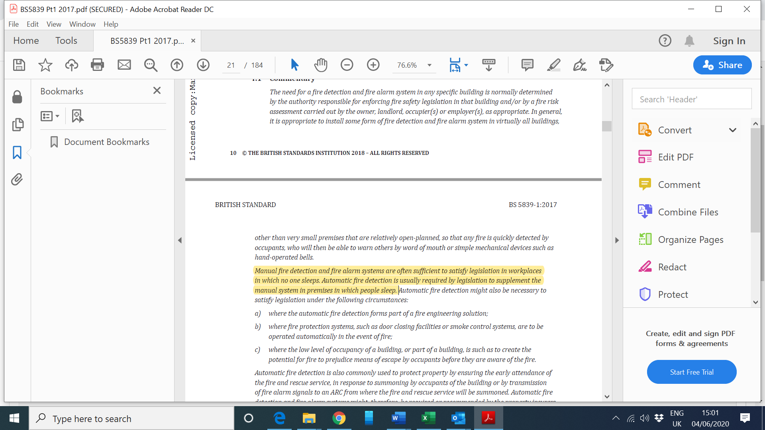Click the stamp tool icon in the toolbar
765x430 pixels.
pos(606,65)
